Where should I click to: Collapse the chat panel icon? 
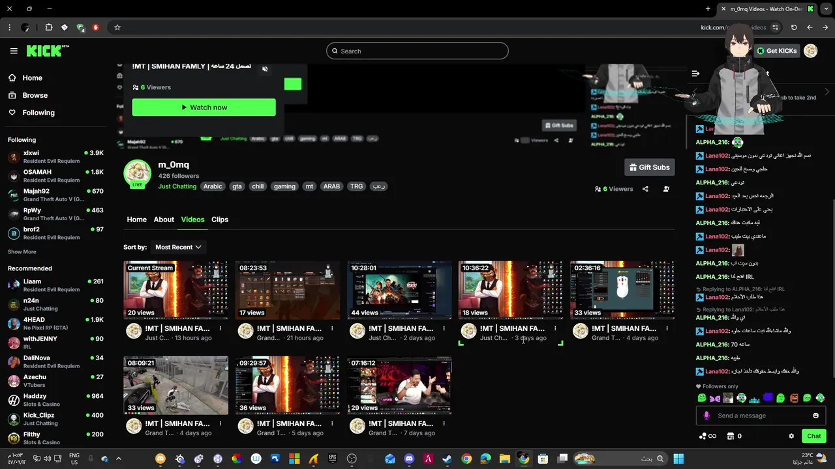(x=695, y=74)
